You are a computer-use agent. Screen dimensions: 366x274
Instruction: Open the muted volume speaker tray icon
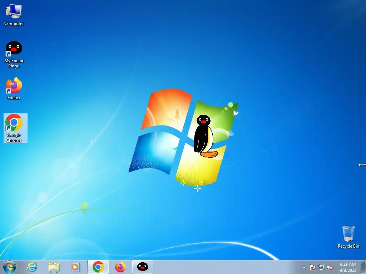pyautogui.click(x=330, y=268)
